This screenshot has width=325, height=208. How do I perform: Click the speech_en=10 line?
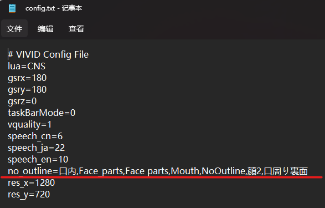(x=38, y=159)
